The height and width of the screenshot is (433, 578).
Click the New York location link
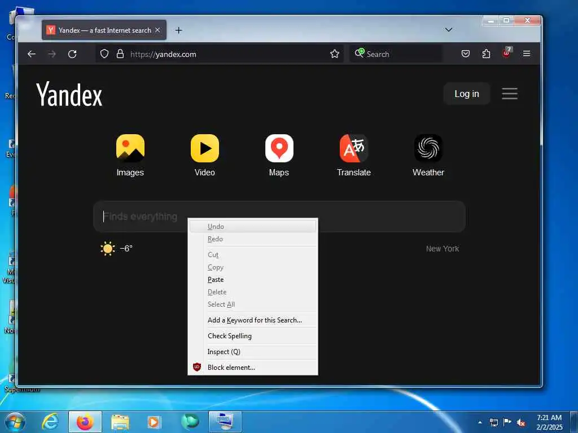click(443, 249)
